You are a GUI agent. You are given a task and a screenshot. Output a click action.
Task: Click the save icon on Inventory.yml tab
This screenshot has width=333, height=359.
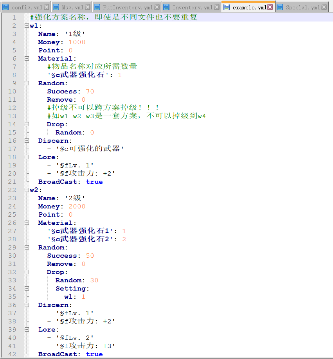(166, 7)
